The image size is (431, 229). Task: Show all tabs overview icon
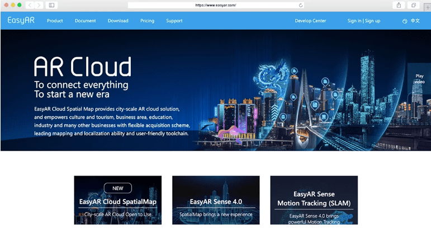pos(414,5)
